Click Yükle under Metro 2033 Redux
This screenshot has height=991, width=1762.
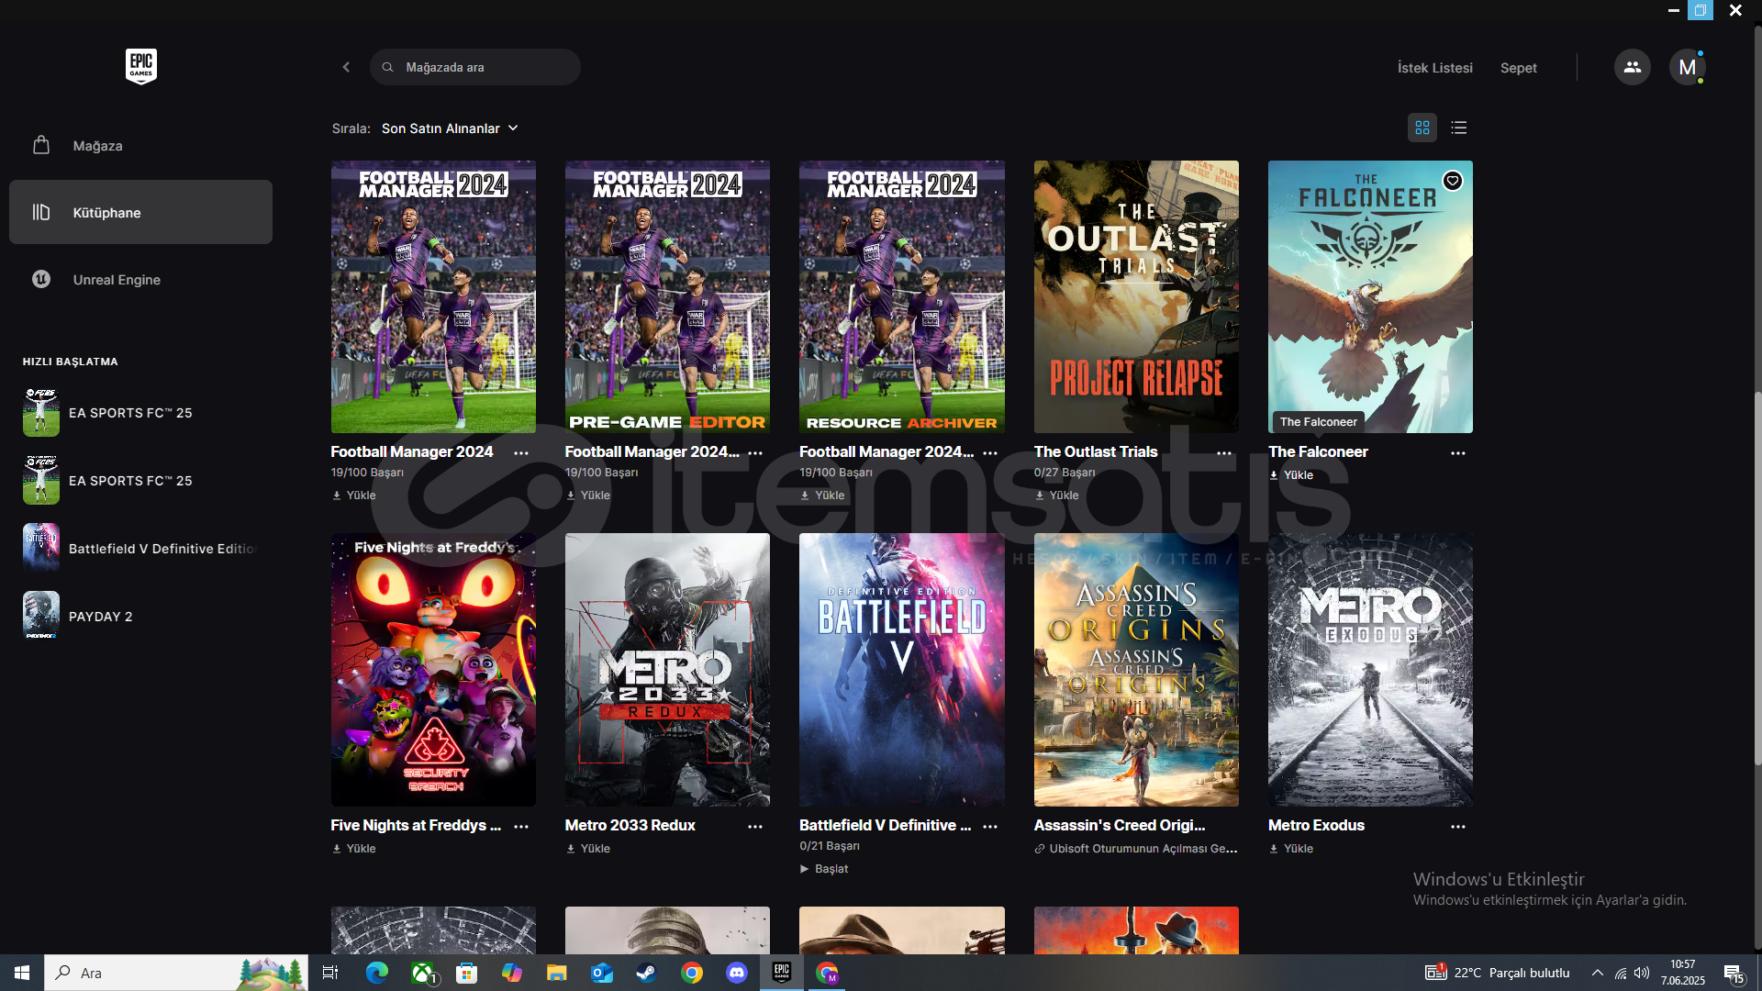click(x=588, y=849)
